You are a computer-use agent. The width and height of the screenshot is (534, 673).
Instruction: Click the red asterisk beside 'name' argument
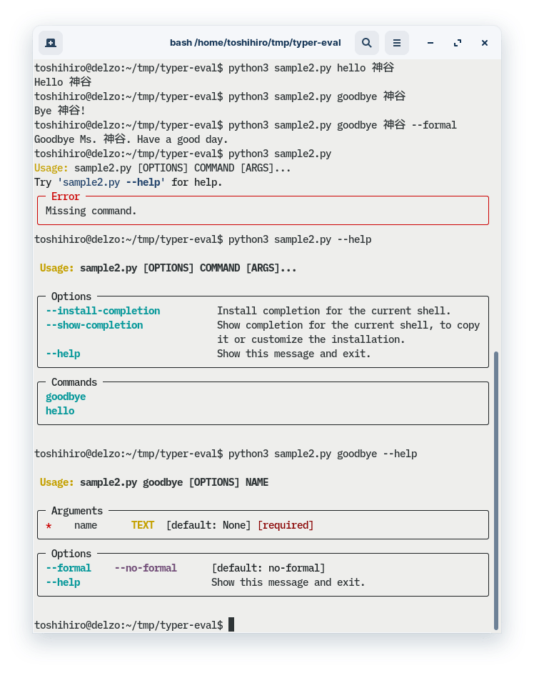click(x=49, y=526)
